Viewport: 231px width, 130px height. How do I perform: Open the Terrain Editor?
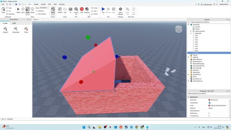(53, 10)
